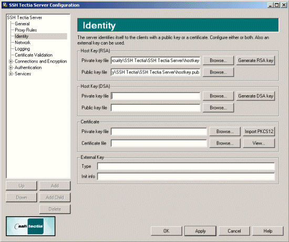The width and height of the screenshot is (289, 242).
Task: Select the SSH Tectia Server root node
Action: point(25,17)
